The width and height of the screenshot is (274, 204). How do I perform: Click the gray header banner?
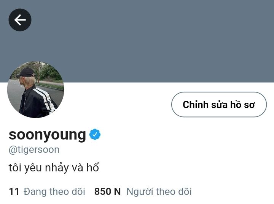point(137,41)
